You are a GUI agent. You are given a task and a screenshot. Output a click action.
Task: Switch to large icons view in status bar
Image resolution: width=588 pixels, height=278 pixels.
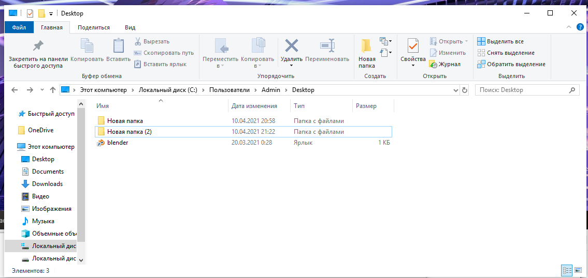[x=578, y=270]
